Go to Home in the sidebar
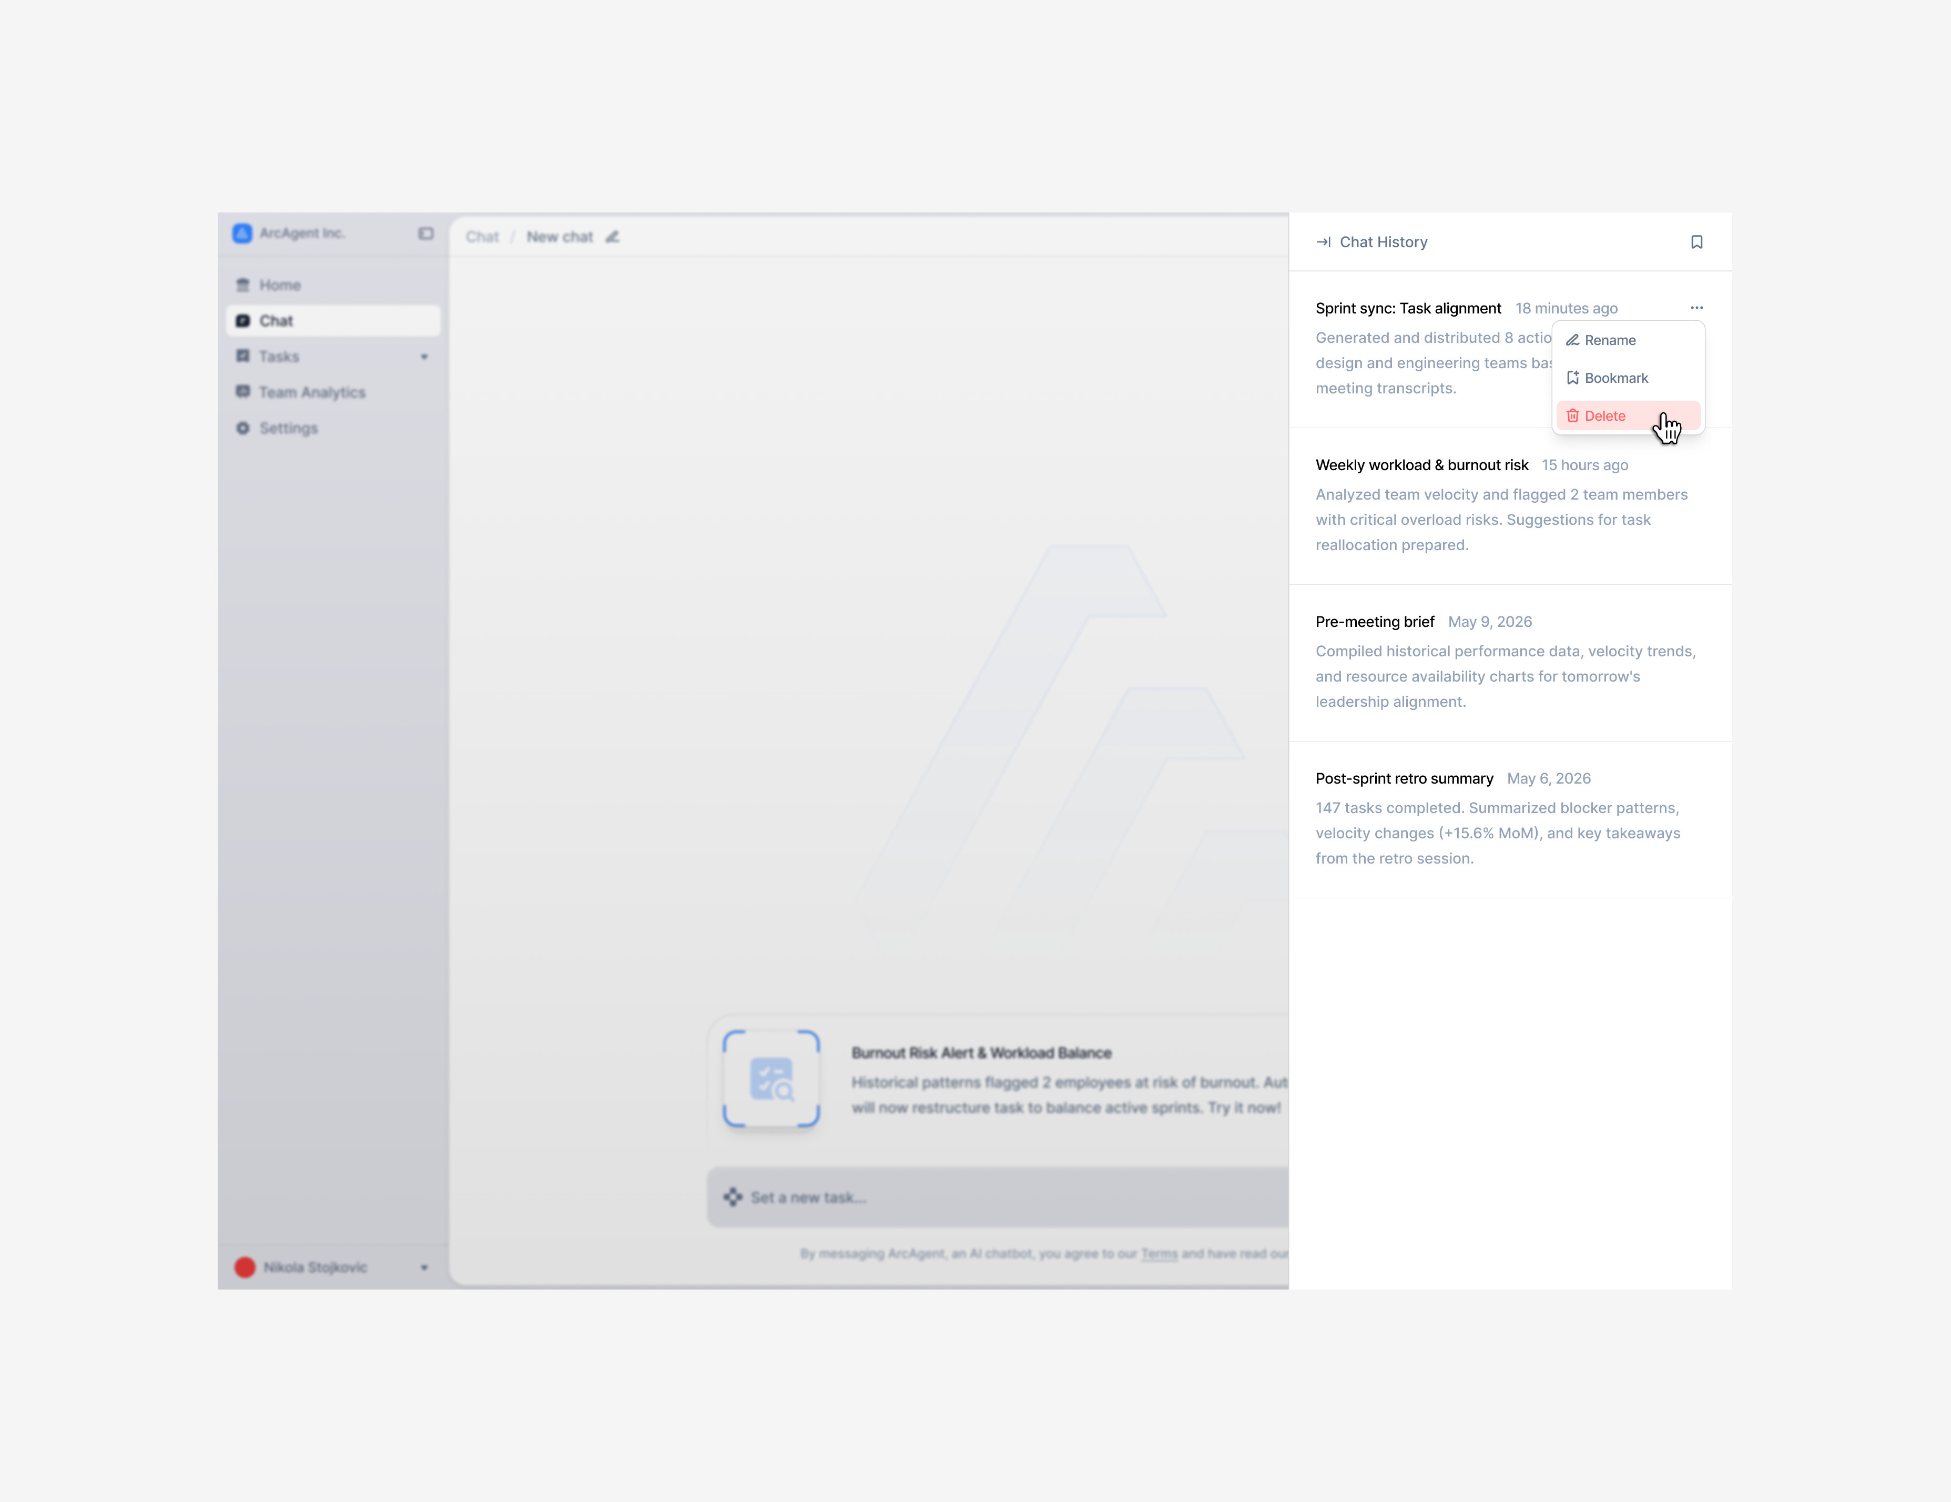1951x1502 pixels. (332, 285)
